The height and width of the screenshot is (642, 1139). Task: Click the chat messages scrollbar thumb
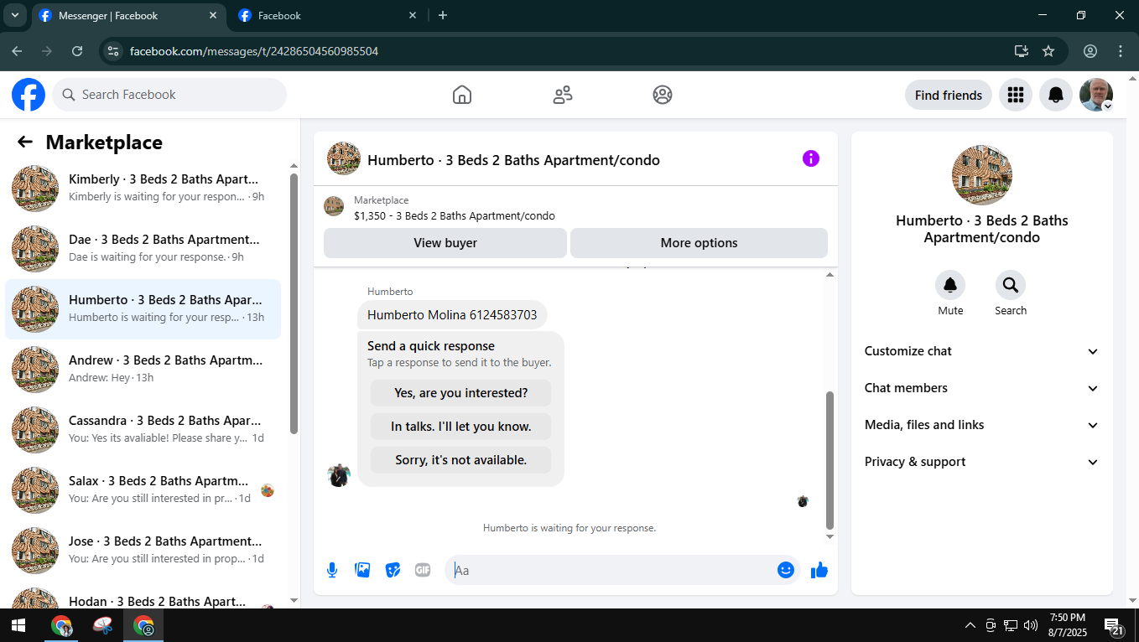pyautogui.click(x=830, y=459)
